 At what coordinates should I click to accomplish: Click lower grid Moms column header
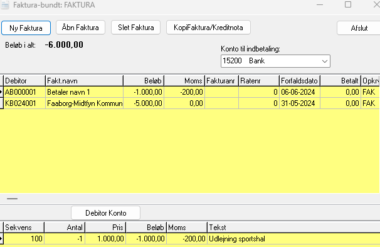pos(187,228)
